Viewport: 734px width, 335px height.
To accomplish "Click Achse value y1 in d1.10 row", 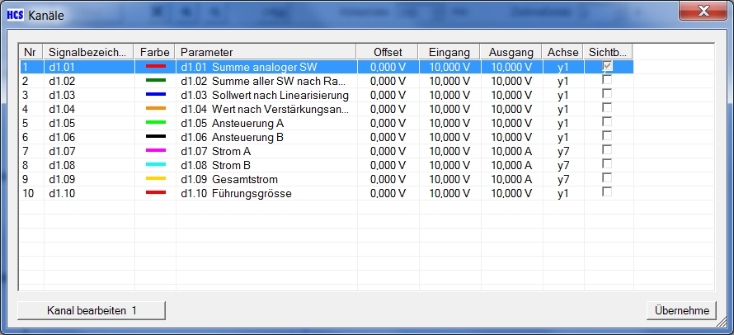I will click(563, 194).
